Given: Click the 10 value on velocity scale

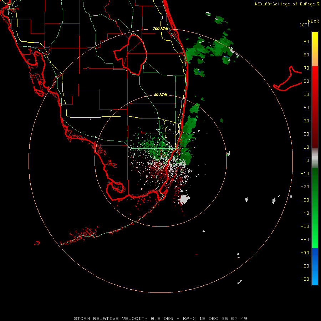Looking at the screenshot, I should 306,147.
